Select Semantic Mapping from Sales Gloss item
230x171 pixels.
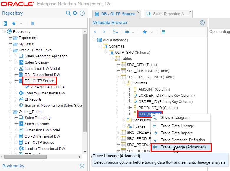(x=54, y=106)
